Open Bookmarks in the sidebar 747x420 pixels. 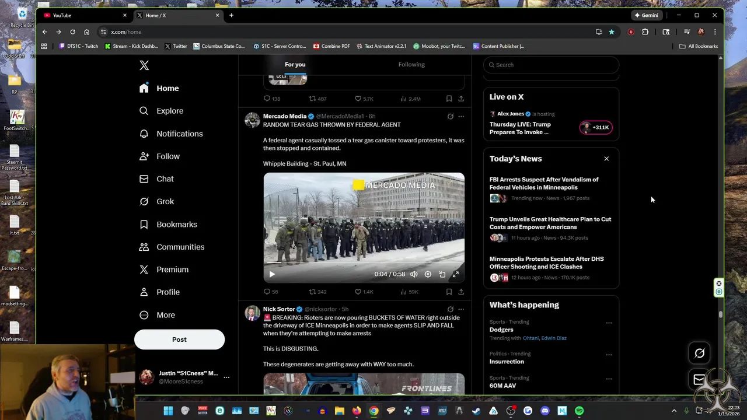point(168,224)
